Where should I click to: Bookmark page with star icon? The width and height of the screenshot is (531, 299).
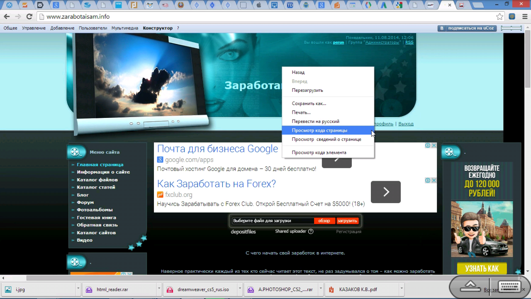pos(500,17)
